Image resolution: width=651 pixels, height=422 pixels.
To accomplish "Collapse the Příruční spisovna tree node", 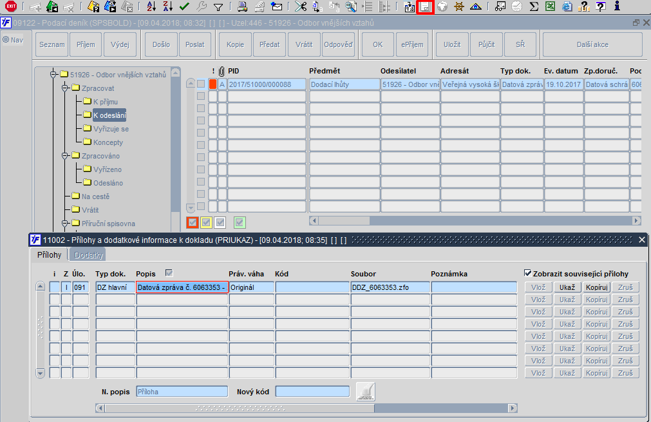I will click(x=64, y=224).
